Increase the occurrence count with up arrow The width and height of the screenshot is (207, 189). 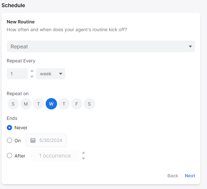pyautogui.click(x=83, y=153)
